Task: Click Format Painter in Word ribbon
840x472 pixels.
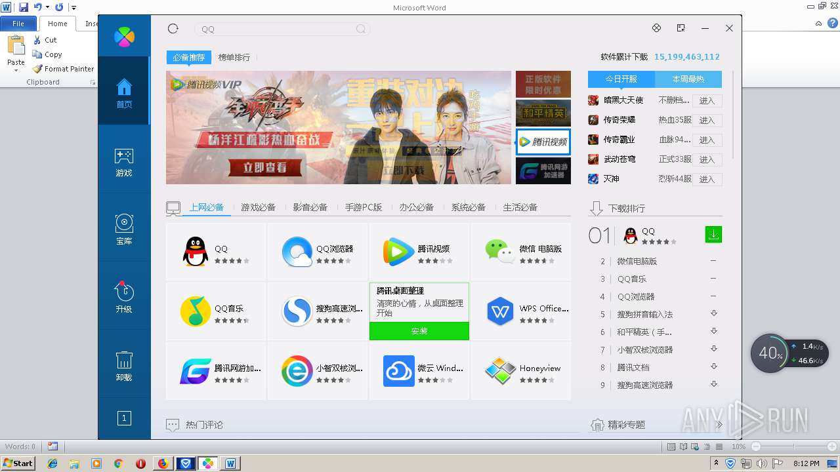Action: coord(63,69)
